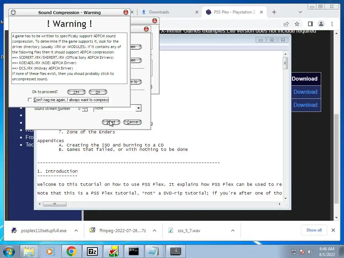This screenshot has height=258, width=344.
Task: Open Windows Media Player from taskbar
Action: pyautogui.click(x=50, y=251)
